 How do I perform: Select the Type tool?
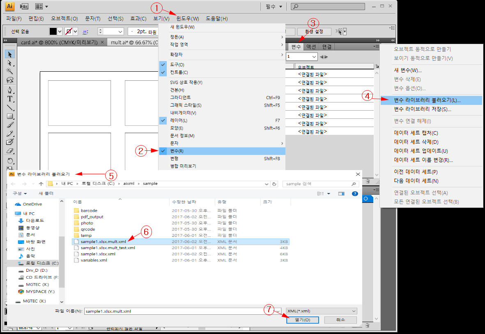coord(10,99)
